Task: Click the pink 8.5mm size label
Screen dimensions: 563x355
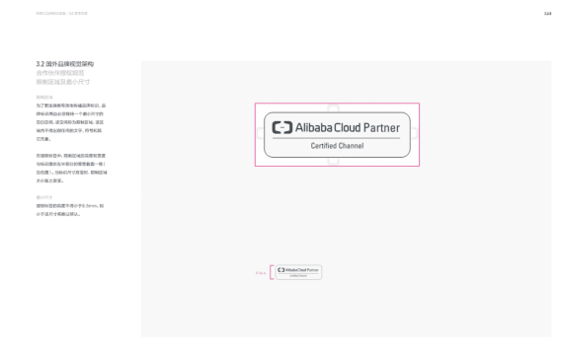Action: click(x=261, y=273)
